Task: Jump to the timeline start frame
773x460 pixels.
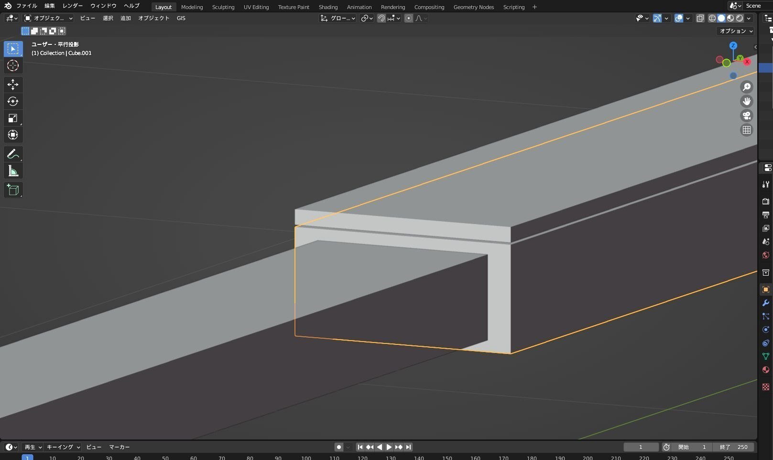Action: pos(360,447)
